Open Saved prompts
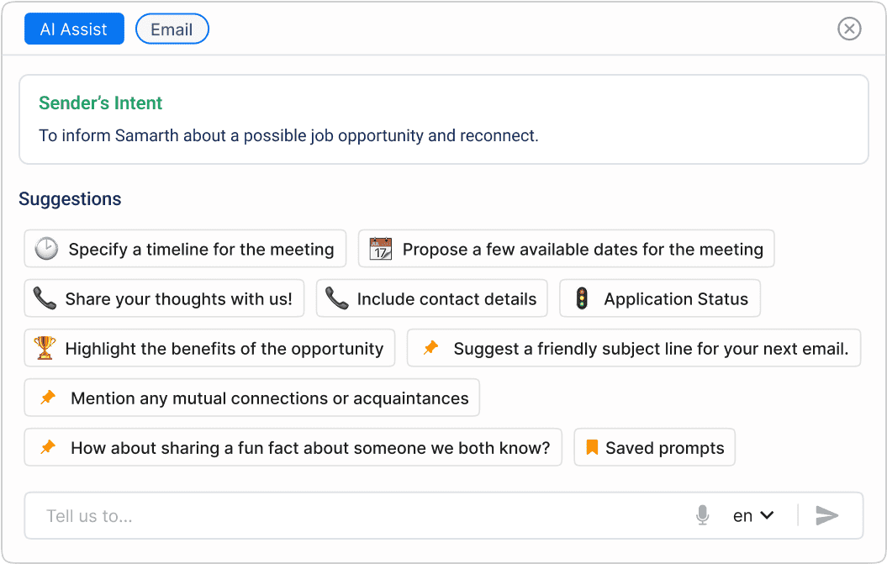 tap(664, 447)
